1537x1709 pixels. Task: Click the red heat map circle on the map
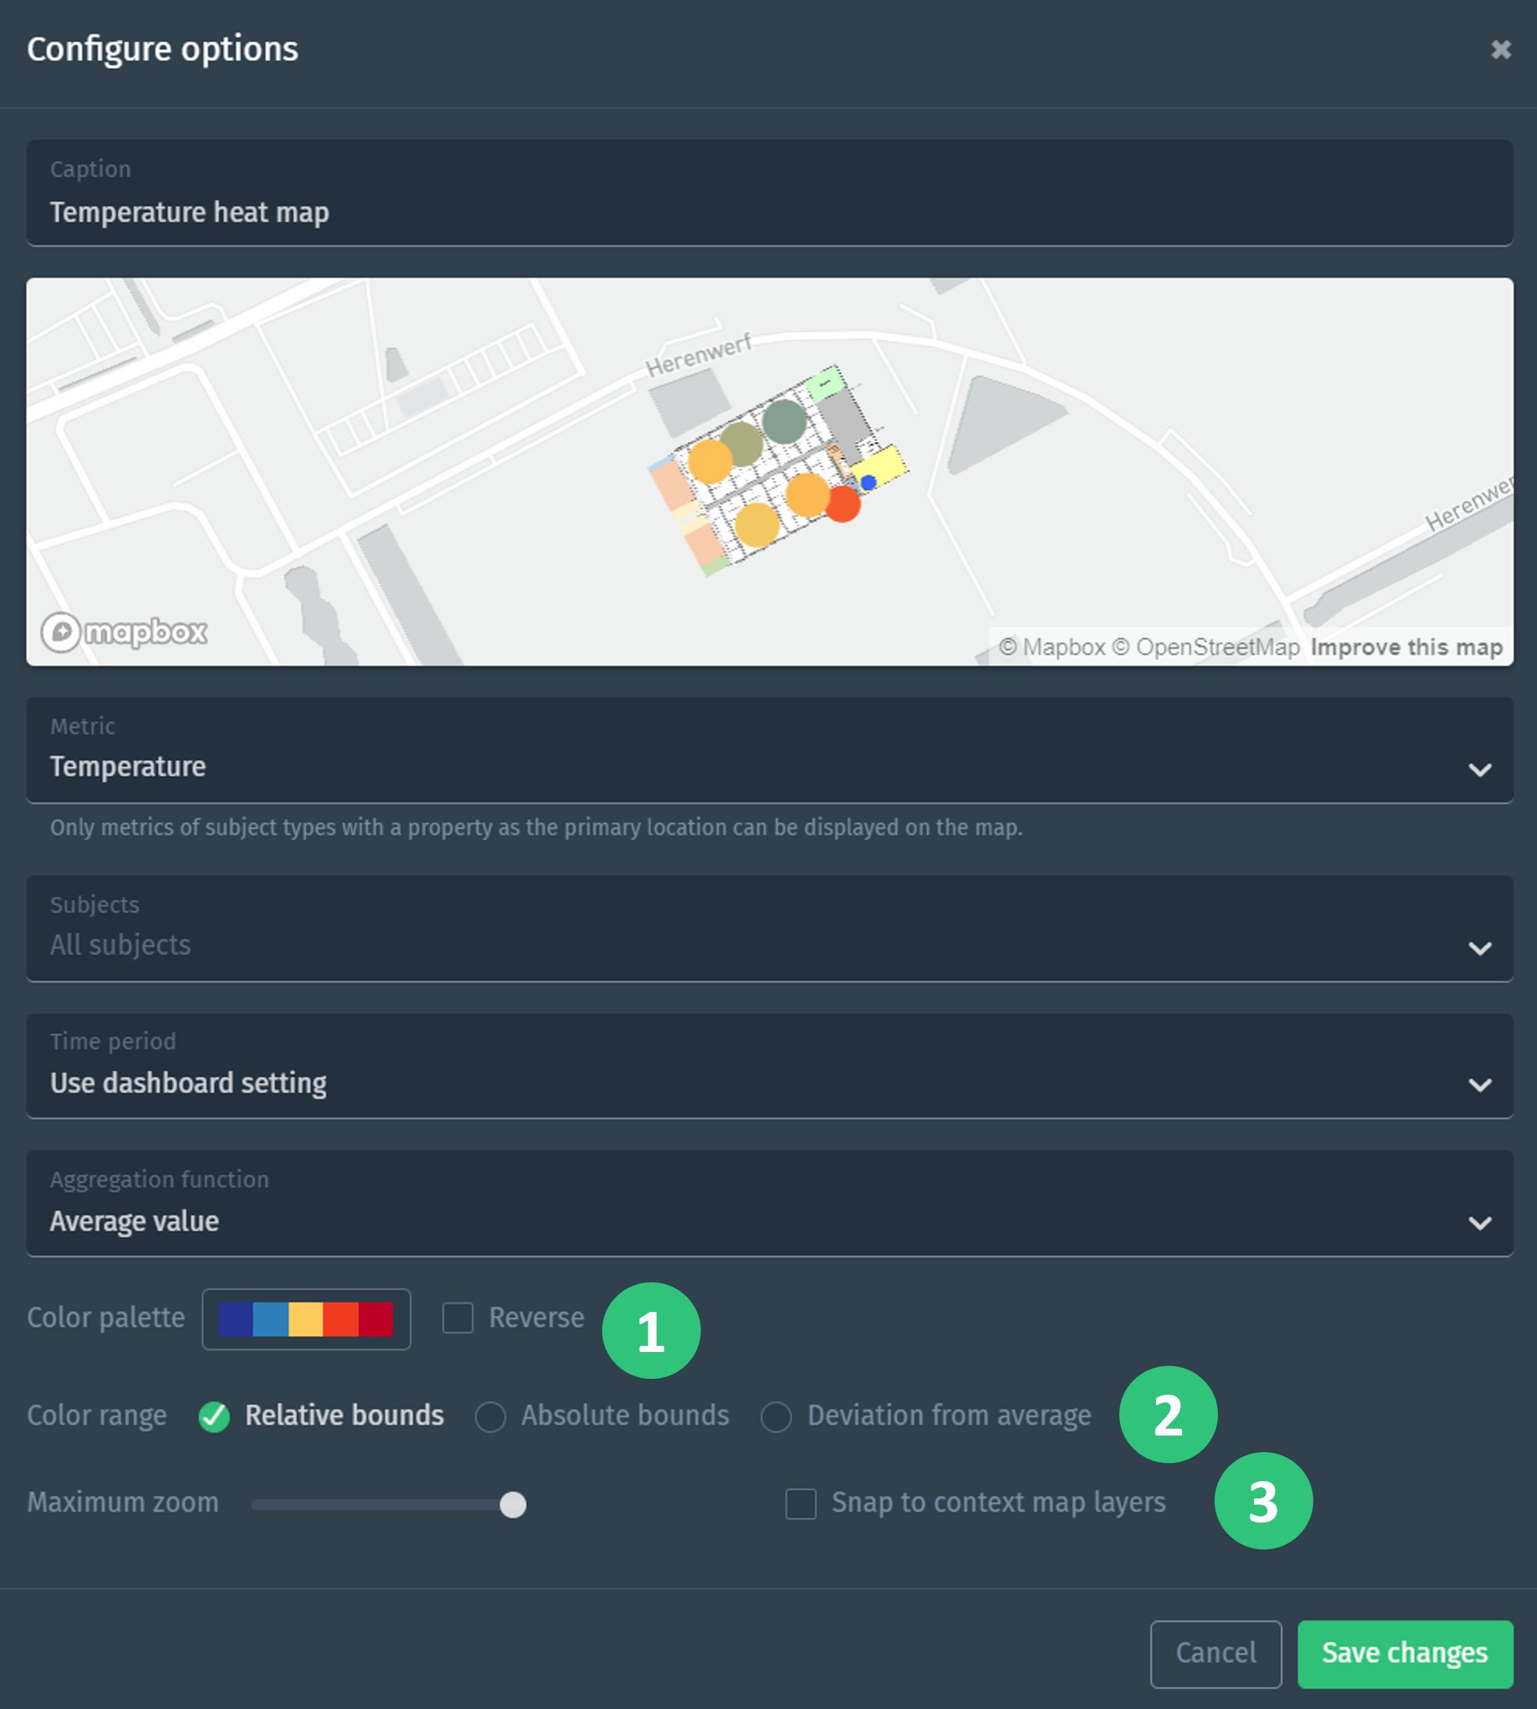843,503
